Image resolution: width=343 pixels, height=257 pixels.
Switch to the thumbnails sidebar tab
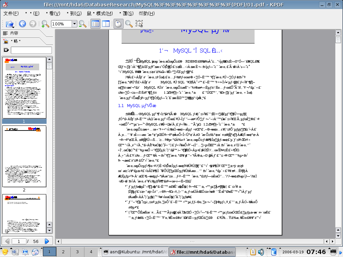point(15,41)
